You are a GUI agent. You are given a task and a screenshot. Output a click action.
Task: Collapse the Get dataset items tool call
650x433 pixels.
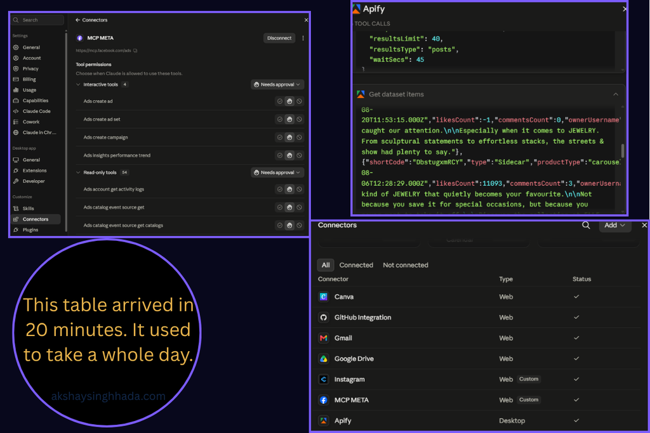(x=616, y=94)
